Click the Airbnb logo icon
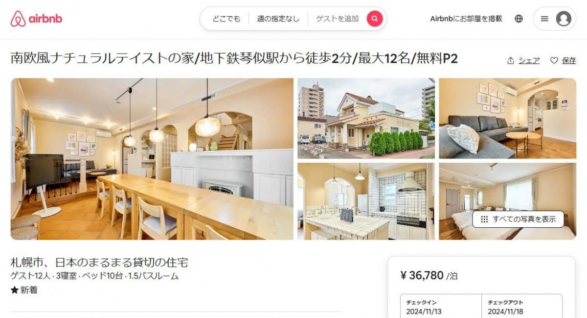Screen dimensions: 587x318 click(18, 19)
